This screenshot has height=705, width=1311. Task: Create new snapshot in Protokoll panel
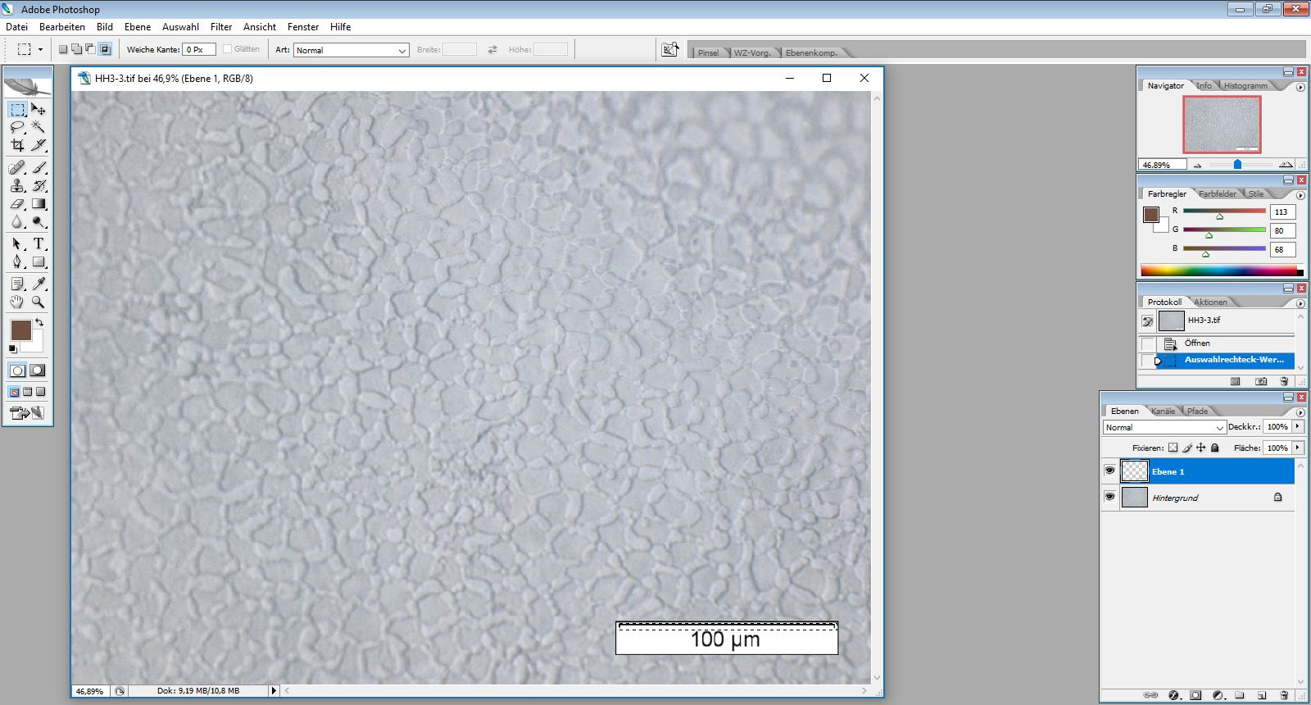point(1261,381)
